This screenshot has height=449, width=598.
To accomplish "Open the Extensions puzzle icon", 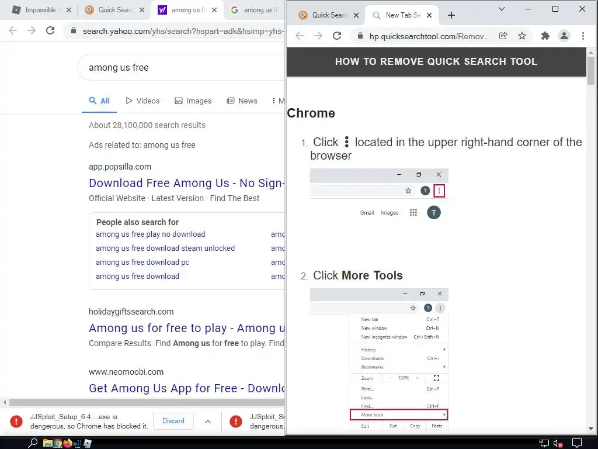I will pyautogui.click(x=545, y=36).
